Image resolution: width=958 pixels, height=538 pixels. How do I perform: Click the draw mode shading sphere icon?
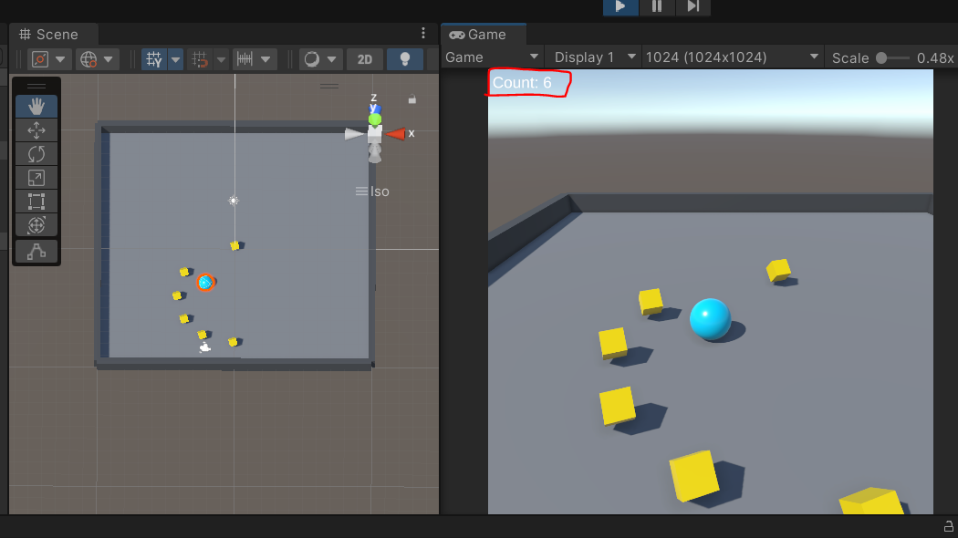point(312,59)
